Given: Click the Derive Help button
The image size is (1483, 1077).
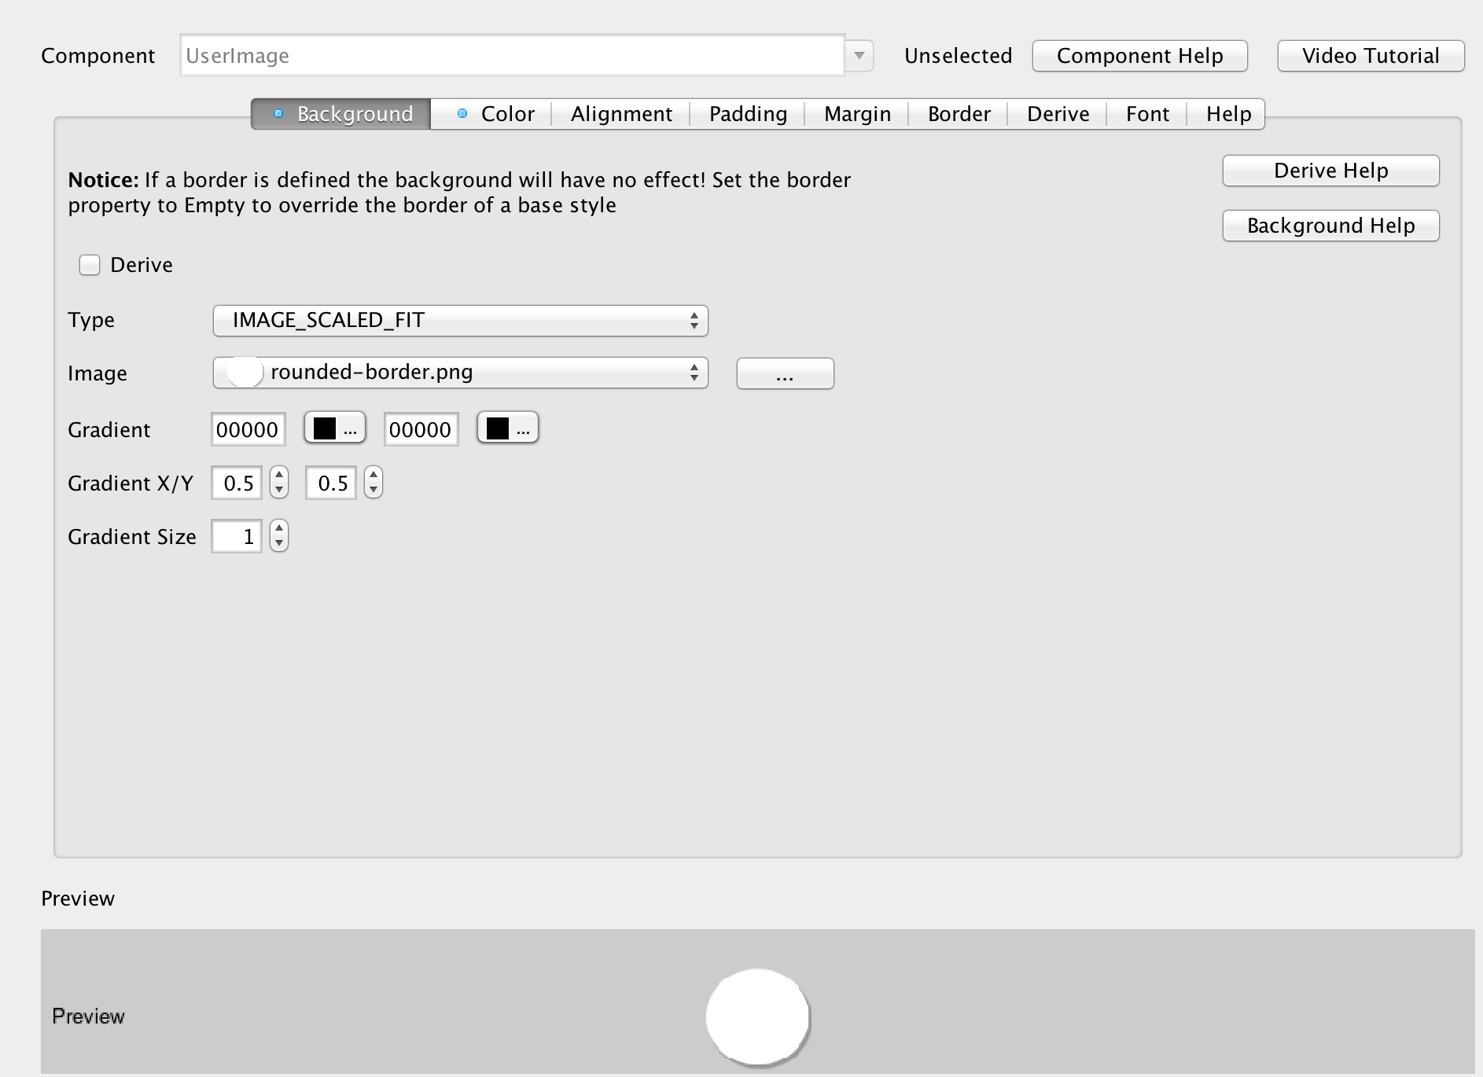Looking at the screenshot, I should coord(1330,170).
